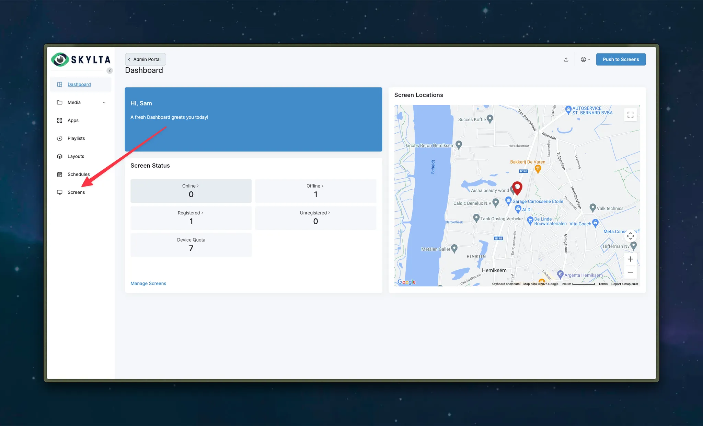This screenshot has width=703, height=426.
Task: Click Report a map error
Action: point(625,284)
